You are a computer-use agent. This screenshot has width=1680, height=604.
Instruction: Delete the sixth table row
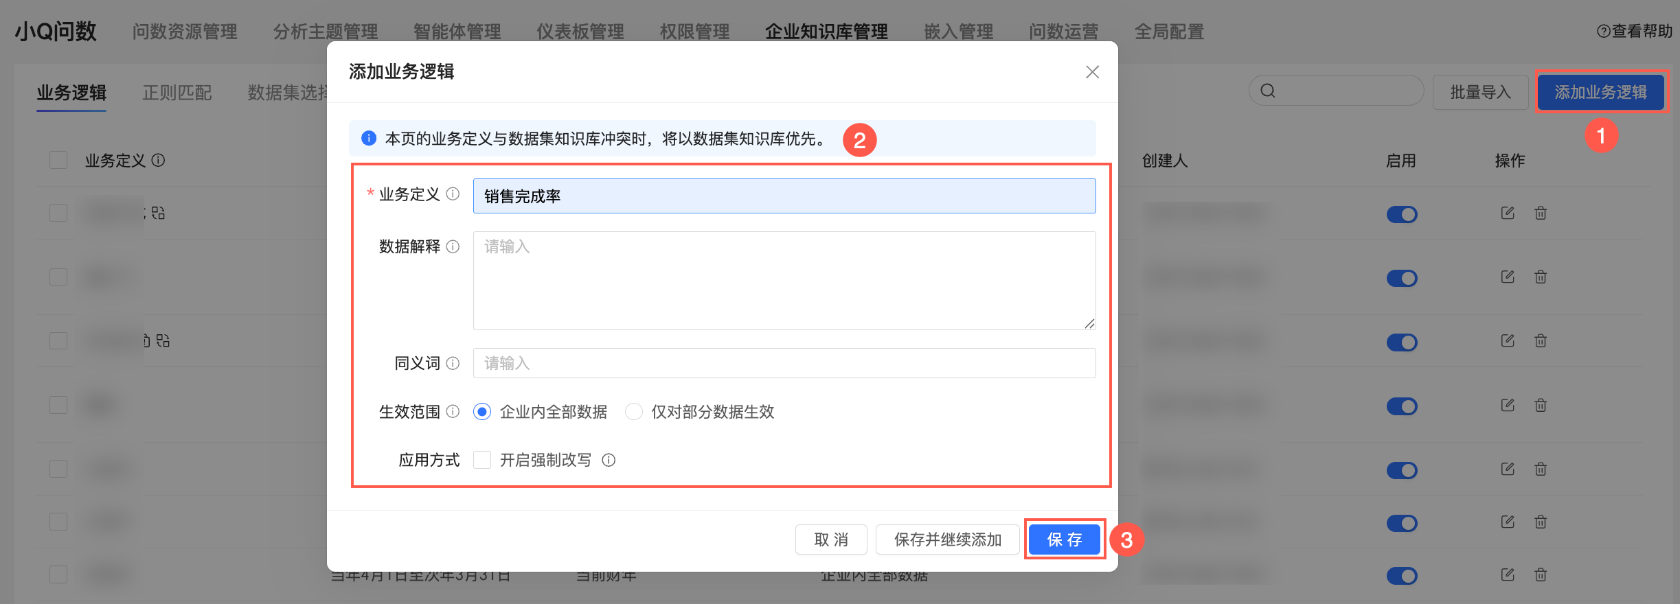1541,522
